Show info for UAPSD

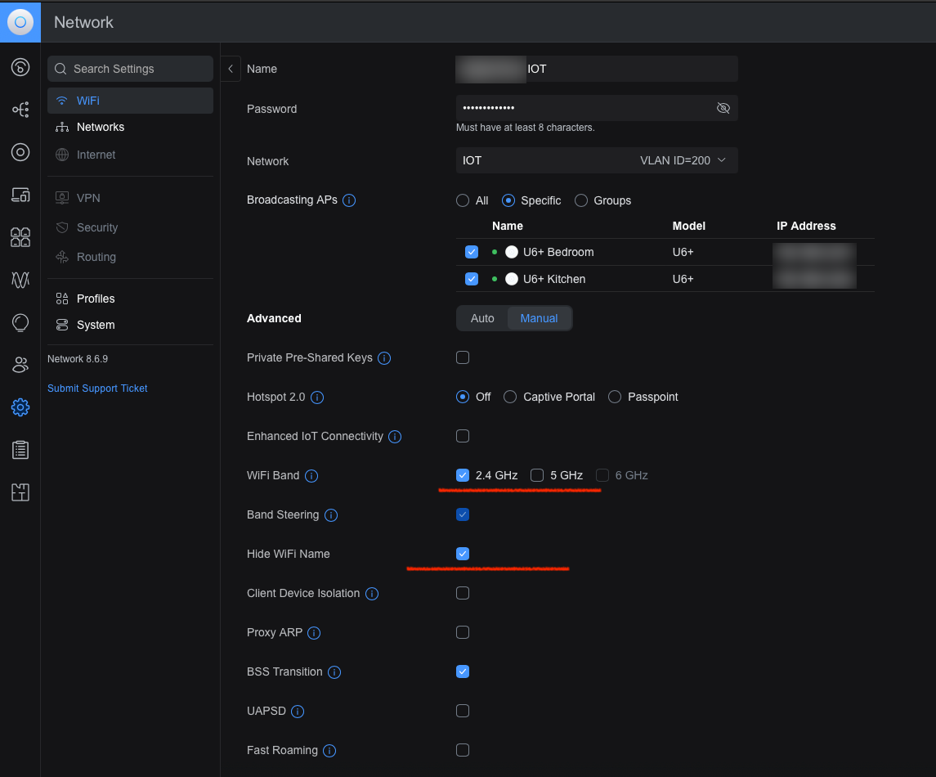tap(298, 712)
